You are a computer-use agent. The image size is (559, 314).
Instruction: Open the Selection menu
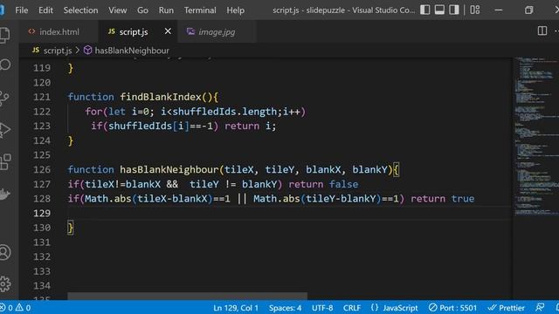(80, 10)
